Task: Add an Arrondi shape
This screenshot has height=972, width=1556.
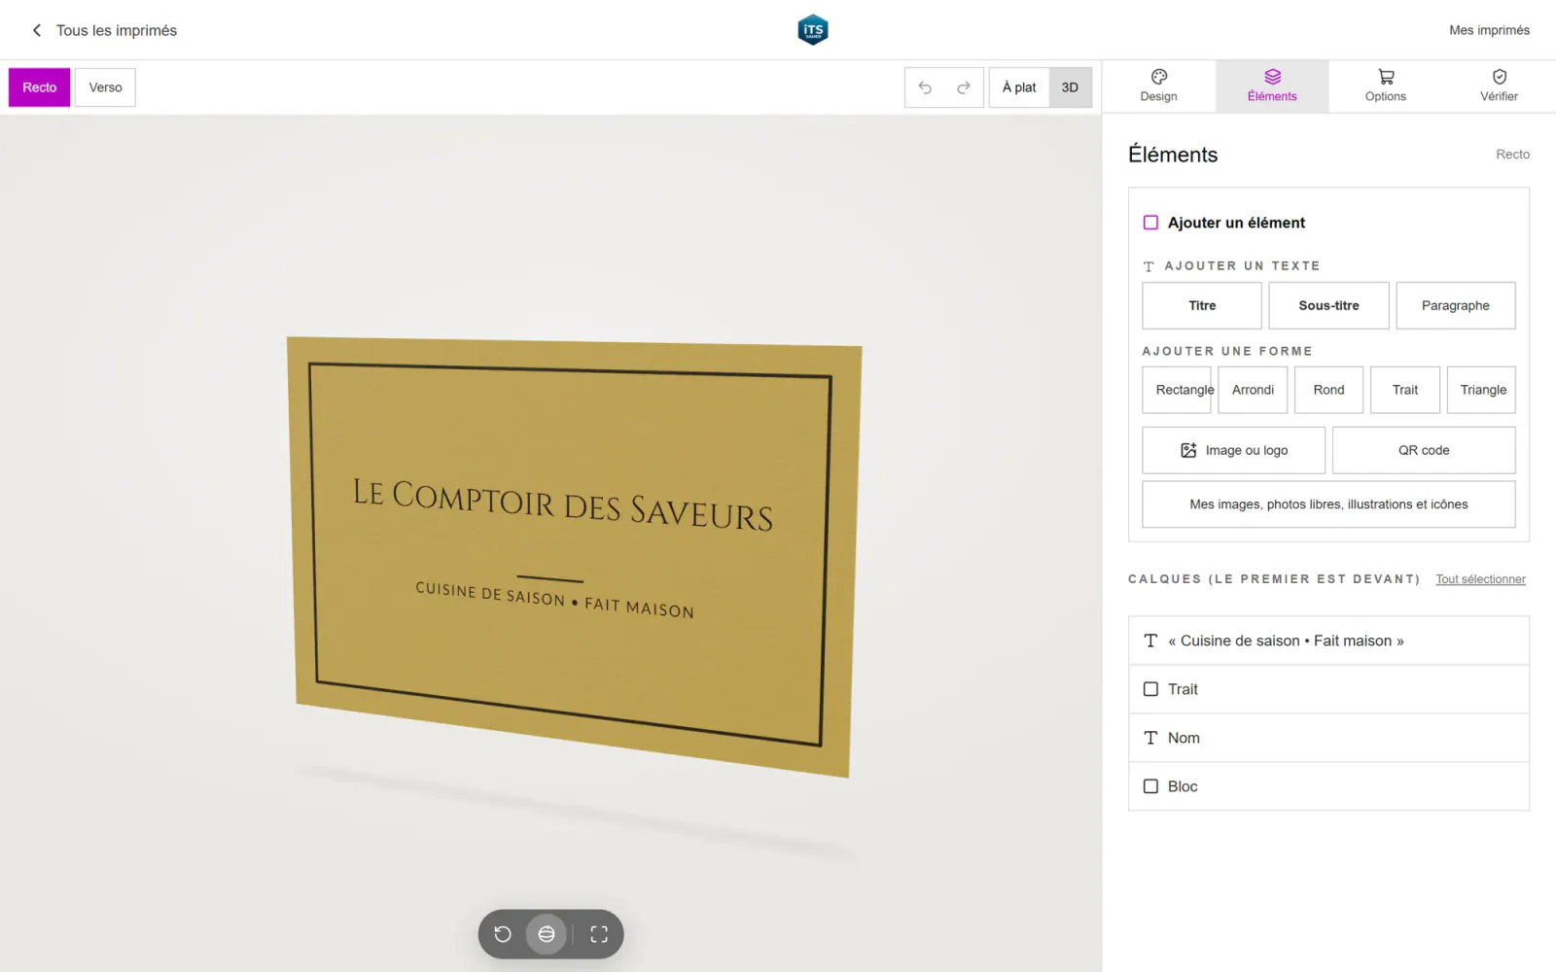Action: tap(1253, 390)
